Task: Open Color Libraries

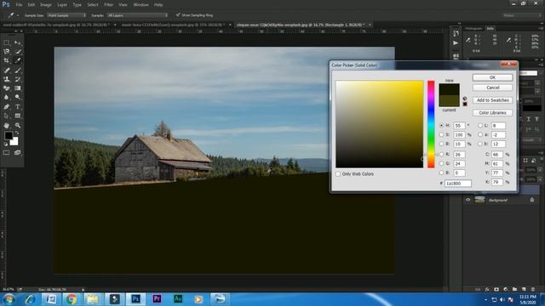Action: (492, 112)
